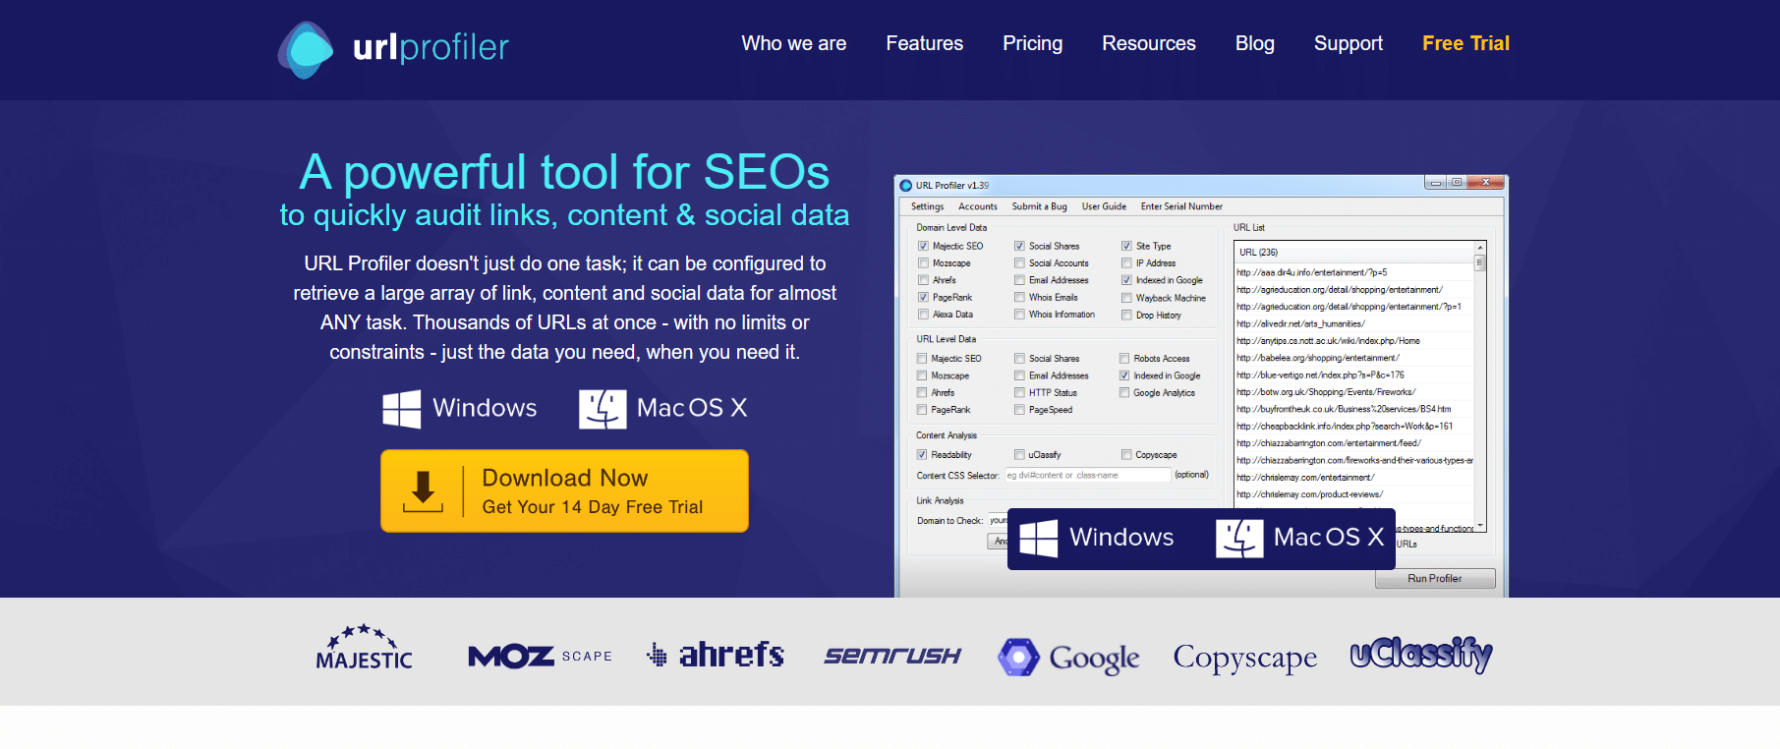1780x749 pixels.
Task: Toggle Indexed in Google under URL Level Data
Action: 1124,375
